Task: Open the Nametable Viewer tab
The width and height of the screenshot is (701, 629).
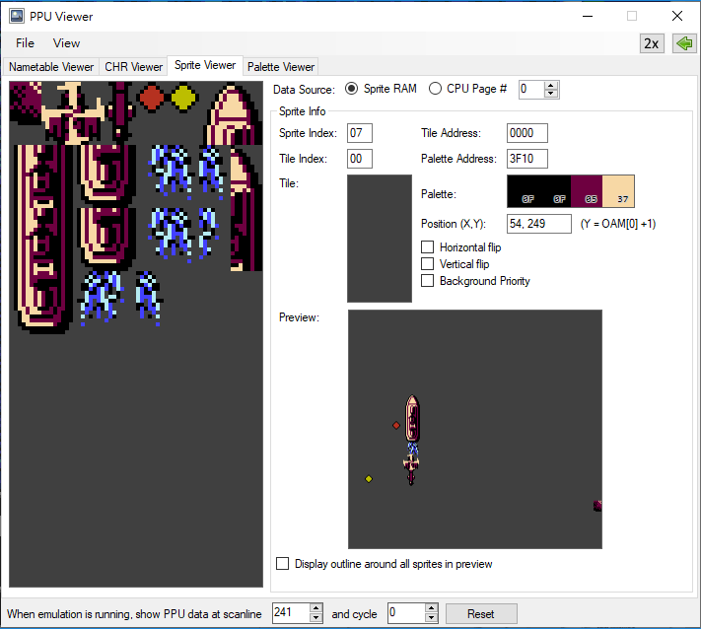Action: [x=51, y=67]
